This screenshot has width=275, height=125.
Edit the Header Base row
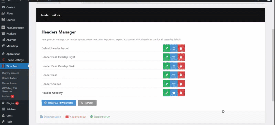point(167,75)
